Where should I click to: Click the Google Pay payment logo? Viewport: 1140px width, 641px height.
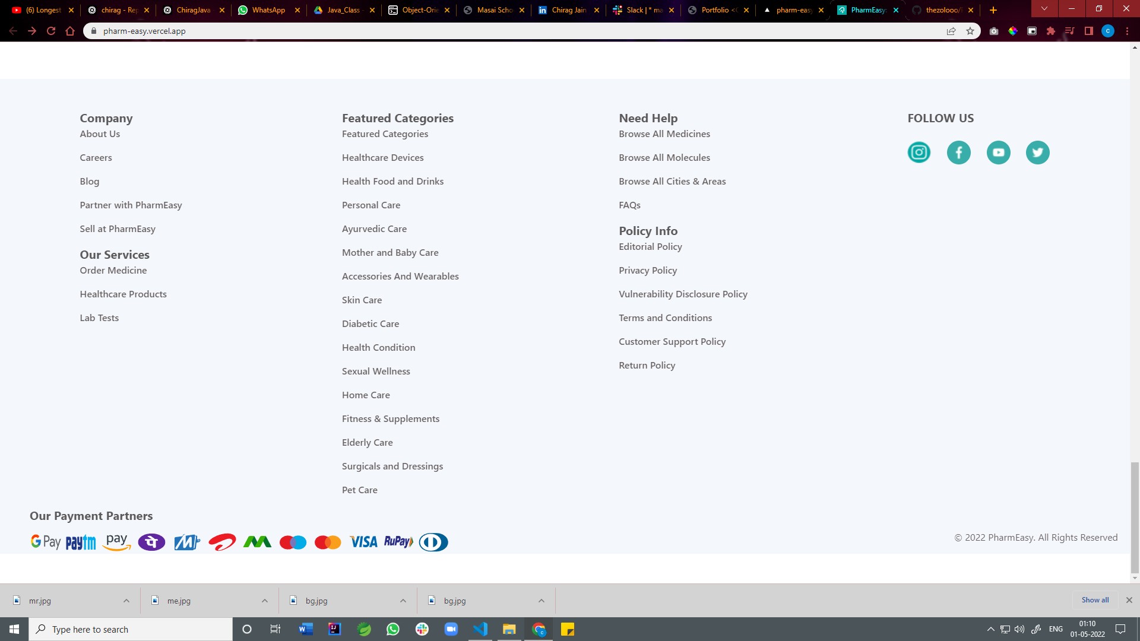(46, 542)
